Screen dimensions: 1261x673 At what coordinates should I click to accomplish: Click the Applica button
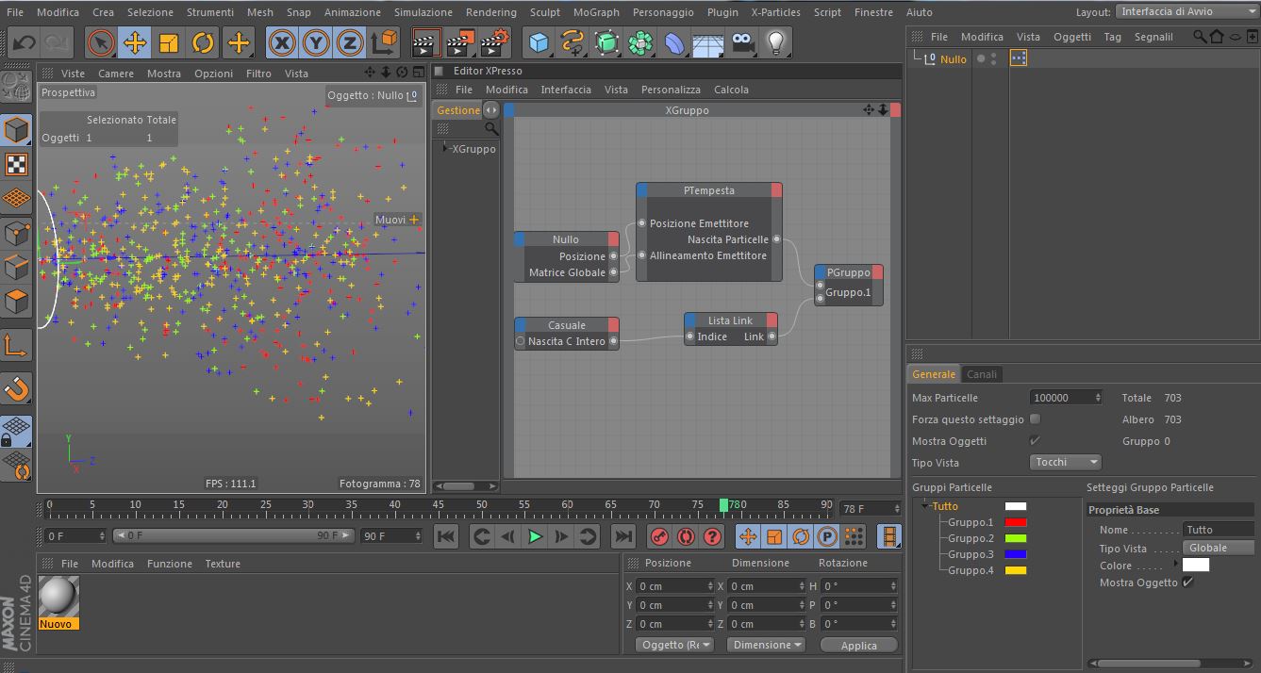[858, 646]
